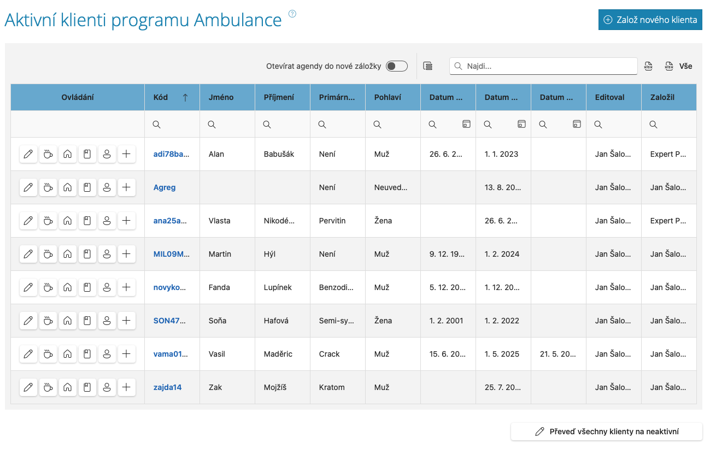Click the date cell 1. 2. 2024
710x449 pixels.
tap(503, 254)
